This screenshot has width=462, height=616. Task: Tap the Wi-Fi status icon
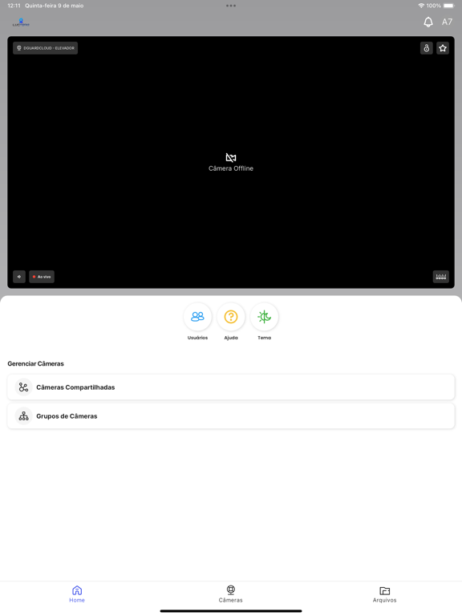click(421, 6)
